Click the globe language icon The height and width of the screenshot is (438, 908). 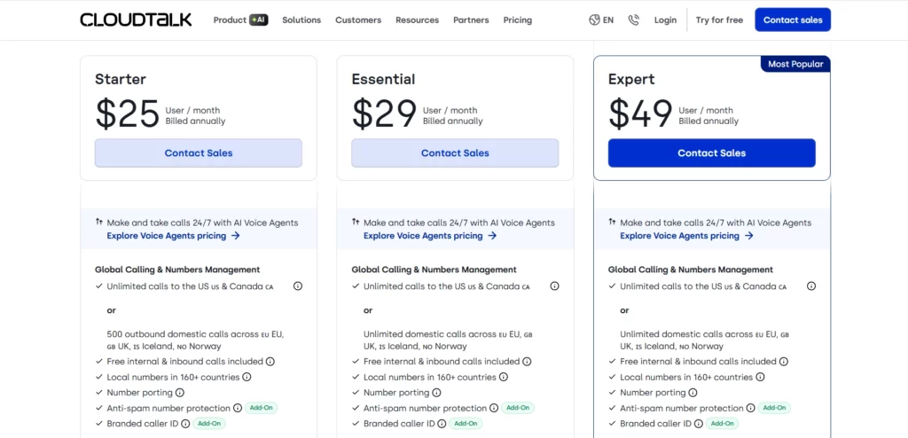click(594, 20)
